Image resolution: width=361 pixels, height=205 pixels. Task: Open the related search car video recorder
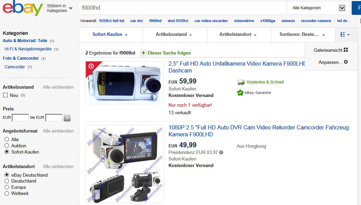(211, 21)
